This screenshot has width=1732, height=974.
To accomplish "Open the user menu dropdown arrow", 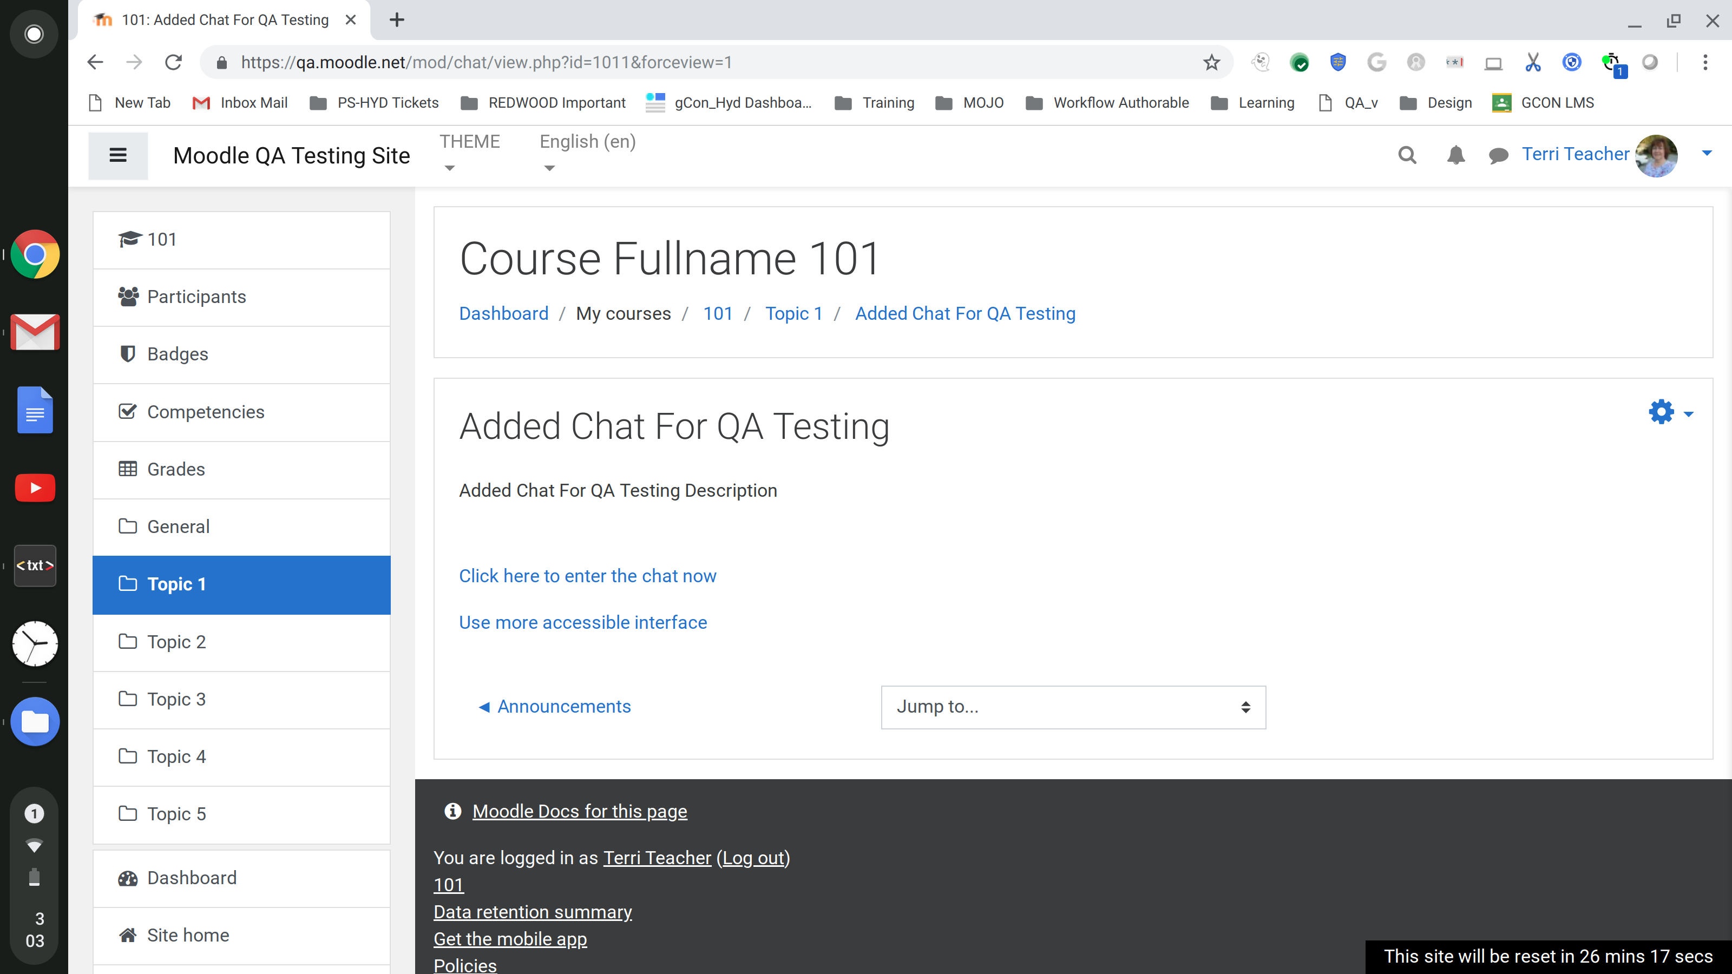I will pyautogui.click(x=1706, y=153).
